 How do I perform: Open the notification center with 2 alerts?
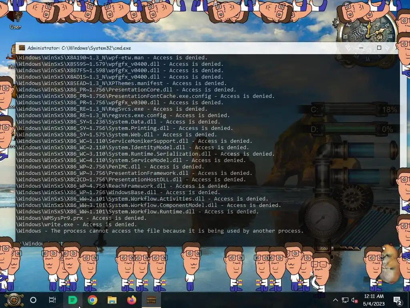click(398, 300)
